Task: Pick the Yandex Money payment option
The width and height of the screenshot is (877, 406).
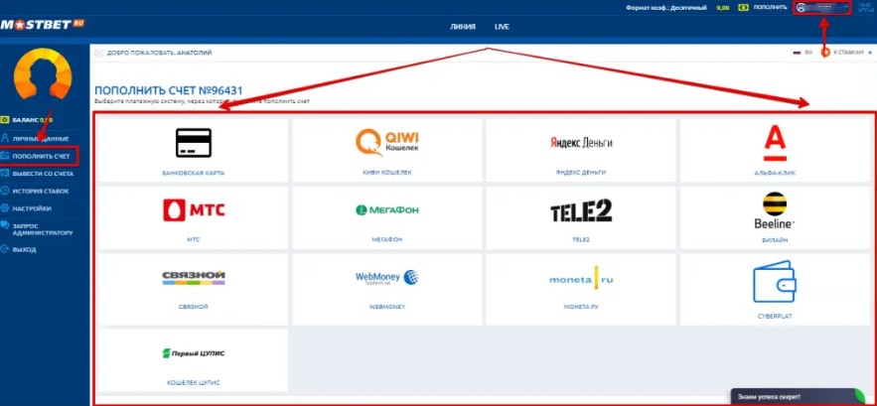Action: (x=580, y=142)
